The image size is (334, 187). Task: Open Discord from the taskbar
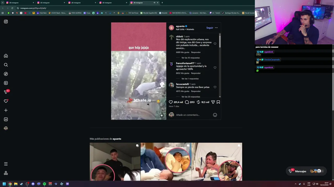(x=33, y=184)
